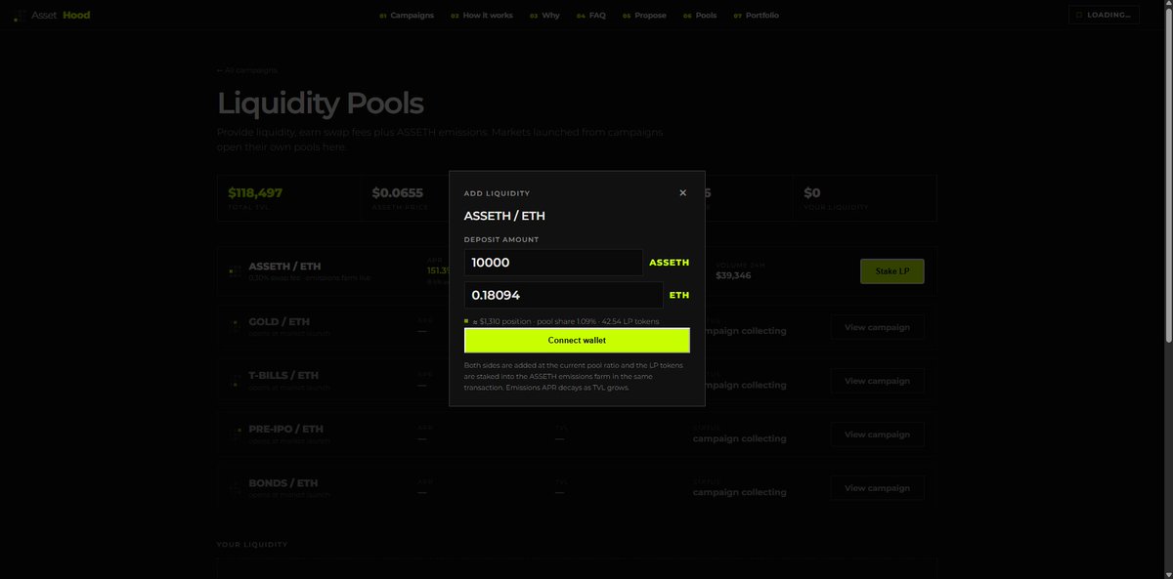The width and height of the screenshot is (1173, 579).
Task: View campaign for T-BILLS / ETH
Action: [877, 381]
